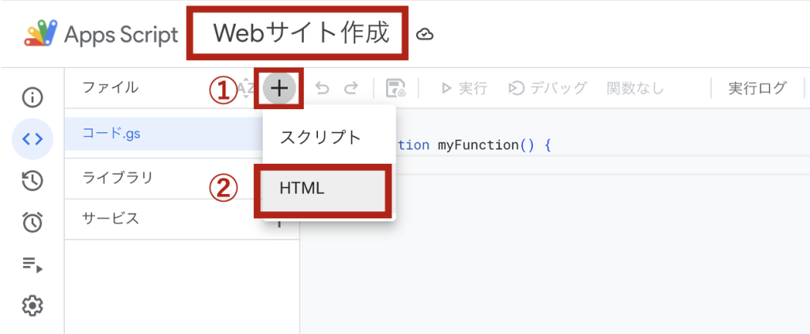Open the Overview info icon in sidebar
810x334 pixels.
pyautogui.click(x=32, y=97)
